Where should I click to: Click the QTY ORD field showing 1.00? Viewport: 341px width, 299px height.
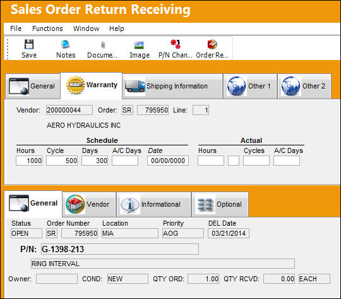coord(203,279)
